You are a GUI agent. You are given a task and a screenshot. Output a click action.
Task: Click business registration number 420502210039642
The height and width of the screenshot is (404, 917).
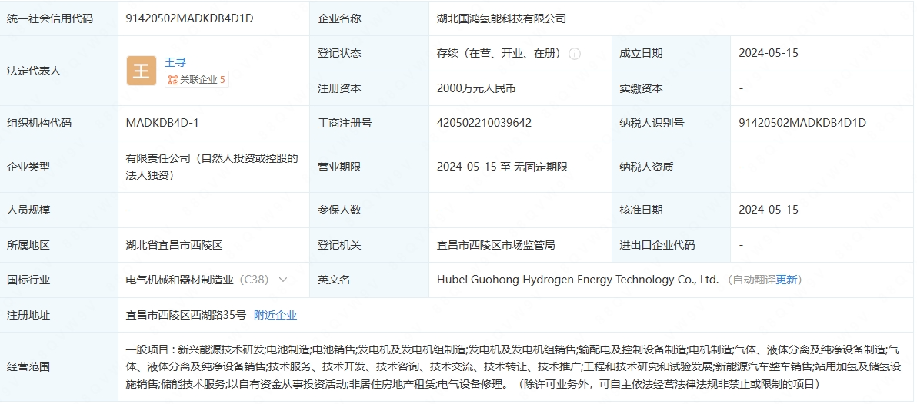point(484,123)
